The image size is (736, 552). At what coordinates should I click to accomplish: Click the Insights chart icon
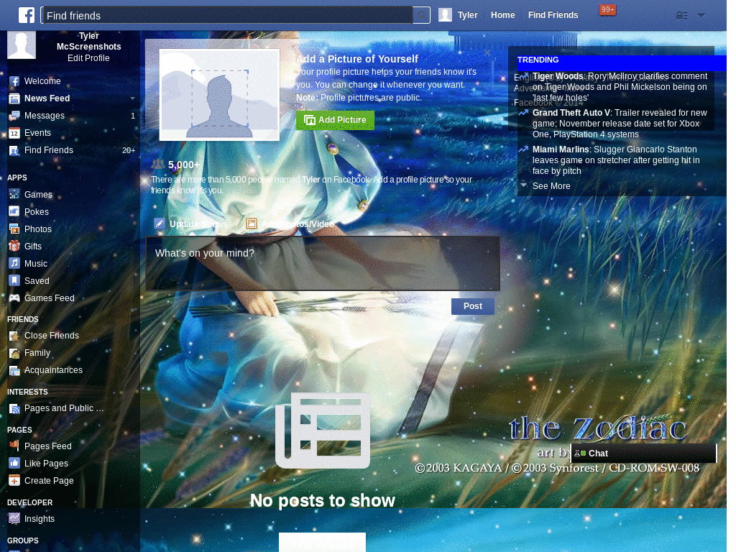tap(14, 519)
